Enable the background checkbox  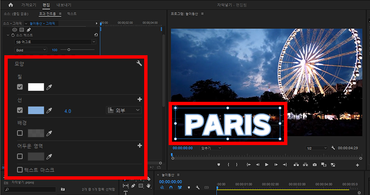pyautogui.click(x=20, y=133)
